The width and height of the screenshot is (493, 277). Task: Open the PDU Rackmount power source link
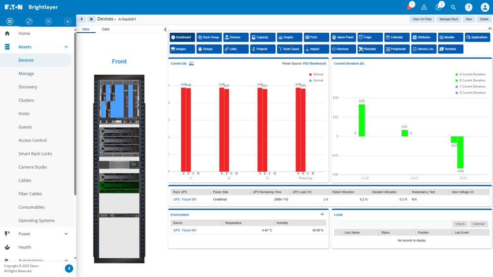click(x=314, y=63)
